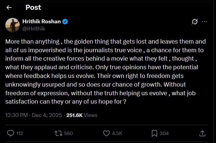
Task: Click the blue verified badge
Action: pos(65,22)
